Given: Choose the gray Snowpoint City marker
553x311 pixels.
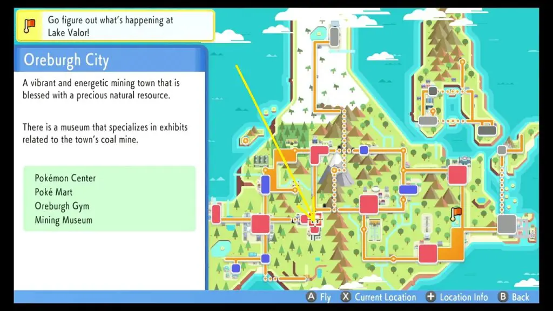Looking at the screenshot, I should click(x=335, y=37).
